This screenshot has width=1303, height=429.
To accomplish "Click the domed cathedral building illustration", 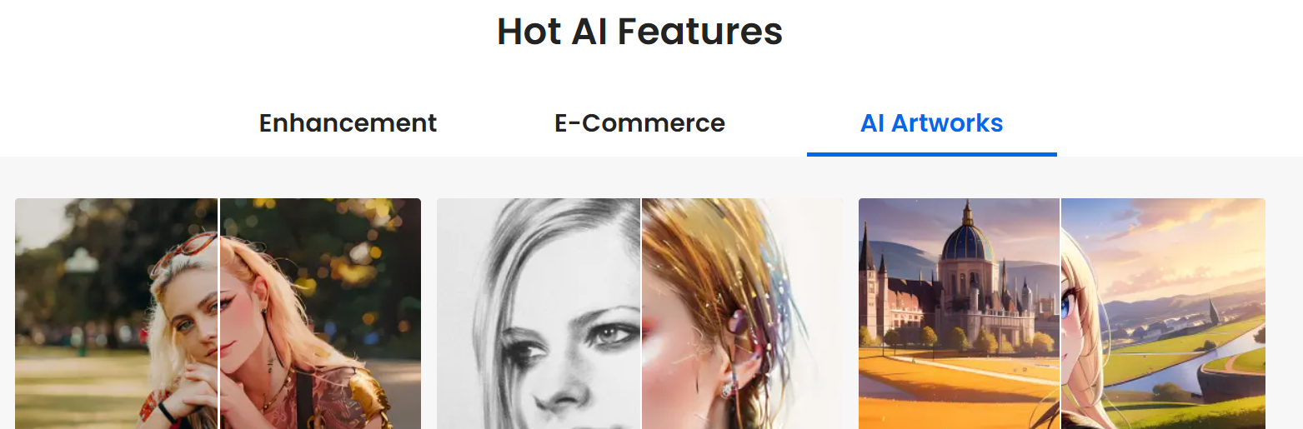I will pos(967,283).
